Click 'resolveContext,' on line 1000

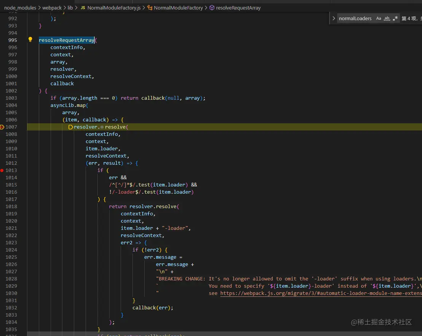pyautogui.click(x=72, y=76)
